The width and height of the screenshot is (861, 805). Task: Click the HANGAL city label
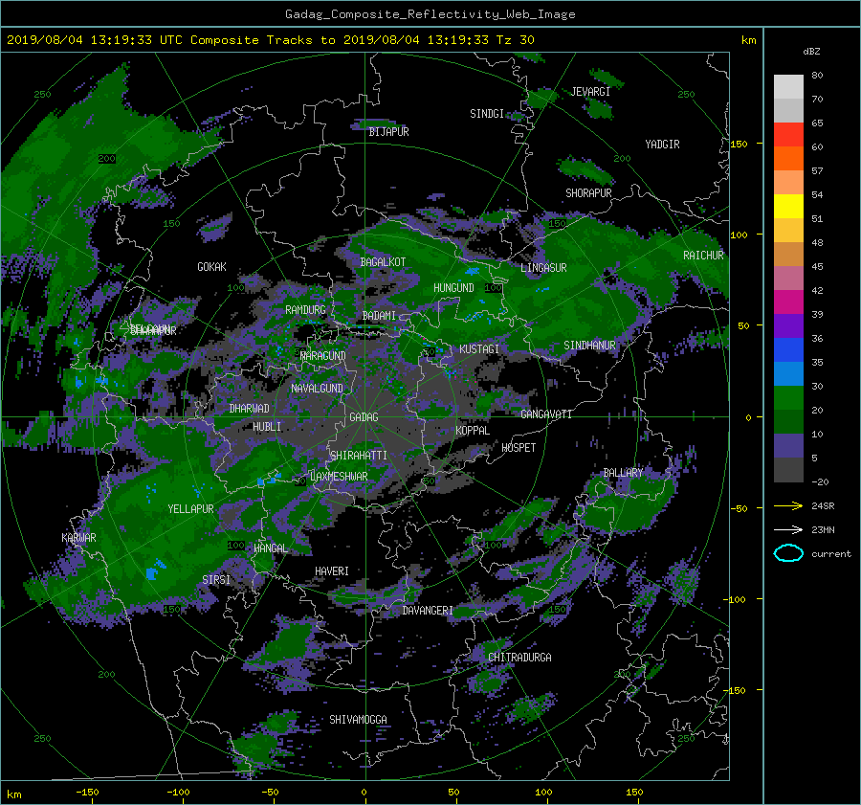(270, 548)
